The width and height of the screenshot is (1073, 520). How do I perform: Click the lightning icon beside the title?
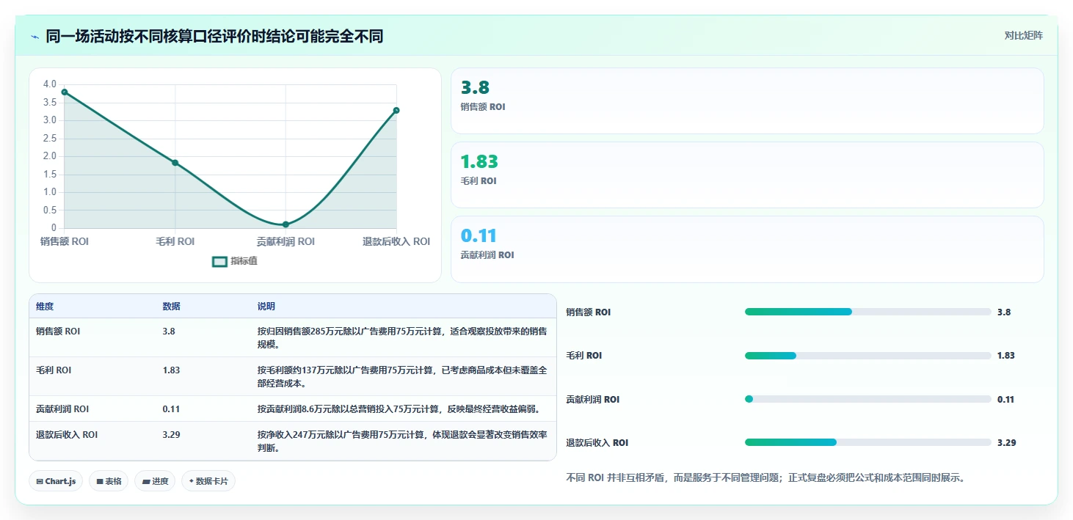tap(35, 37)
